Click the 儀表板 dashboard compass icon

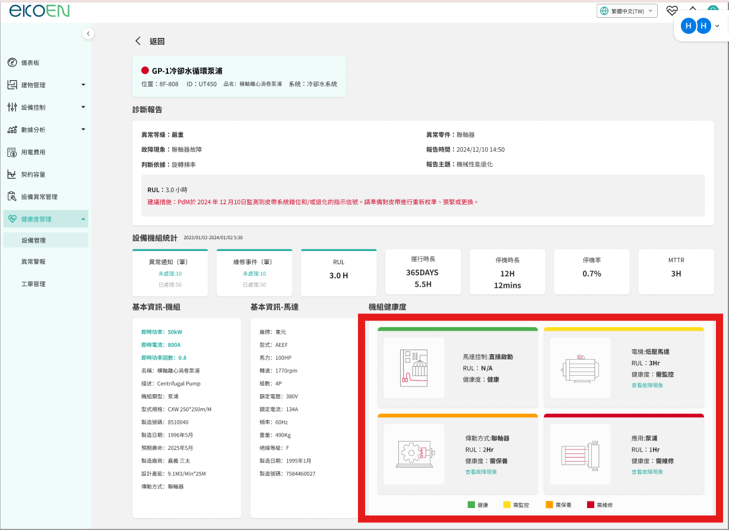click(x=12, y=63)
